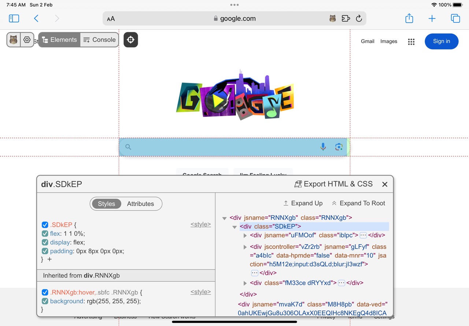
Task: Click ellipsis under the jscontroller div
Action: click(255, 273)
